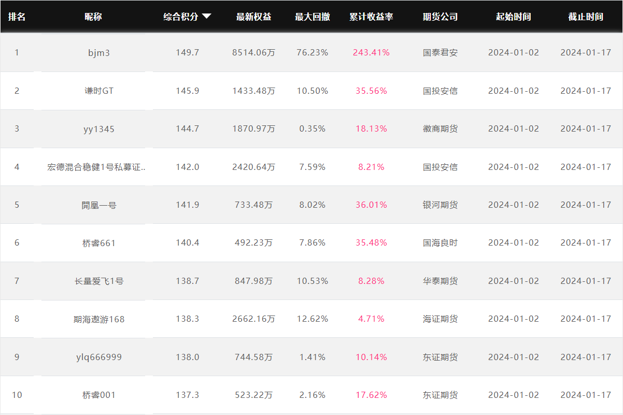The image size is (623, 415).
Task: Select the drawdown value 10.50%
Action: click(x=313, y=91)
